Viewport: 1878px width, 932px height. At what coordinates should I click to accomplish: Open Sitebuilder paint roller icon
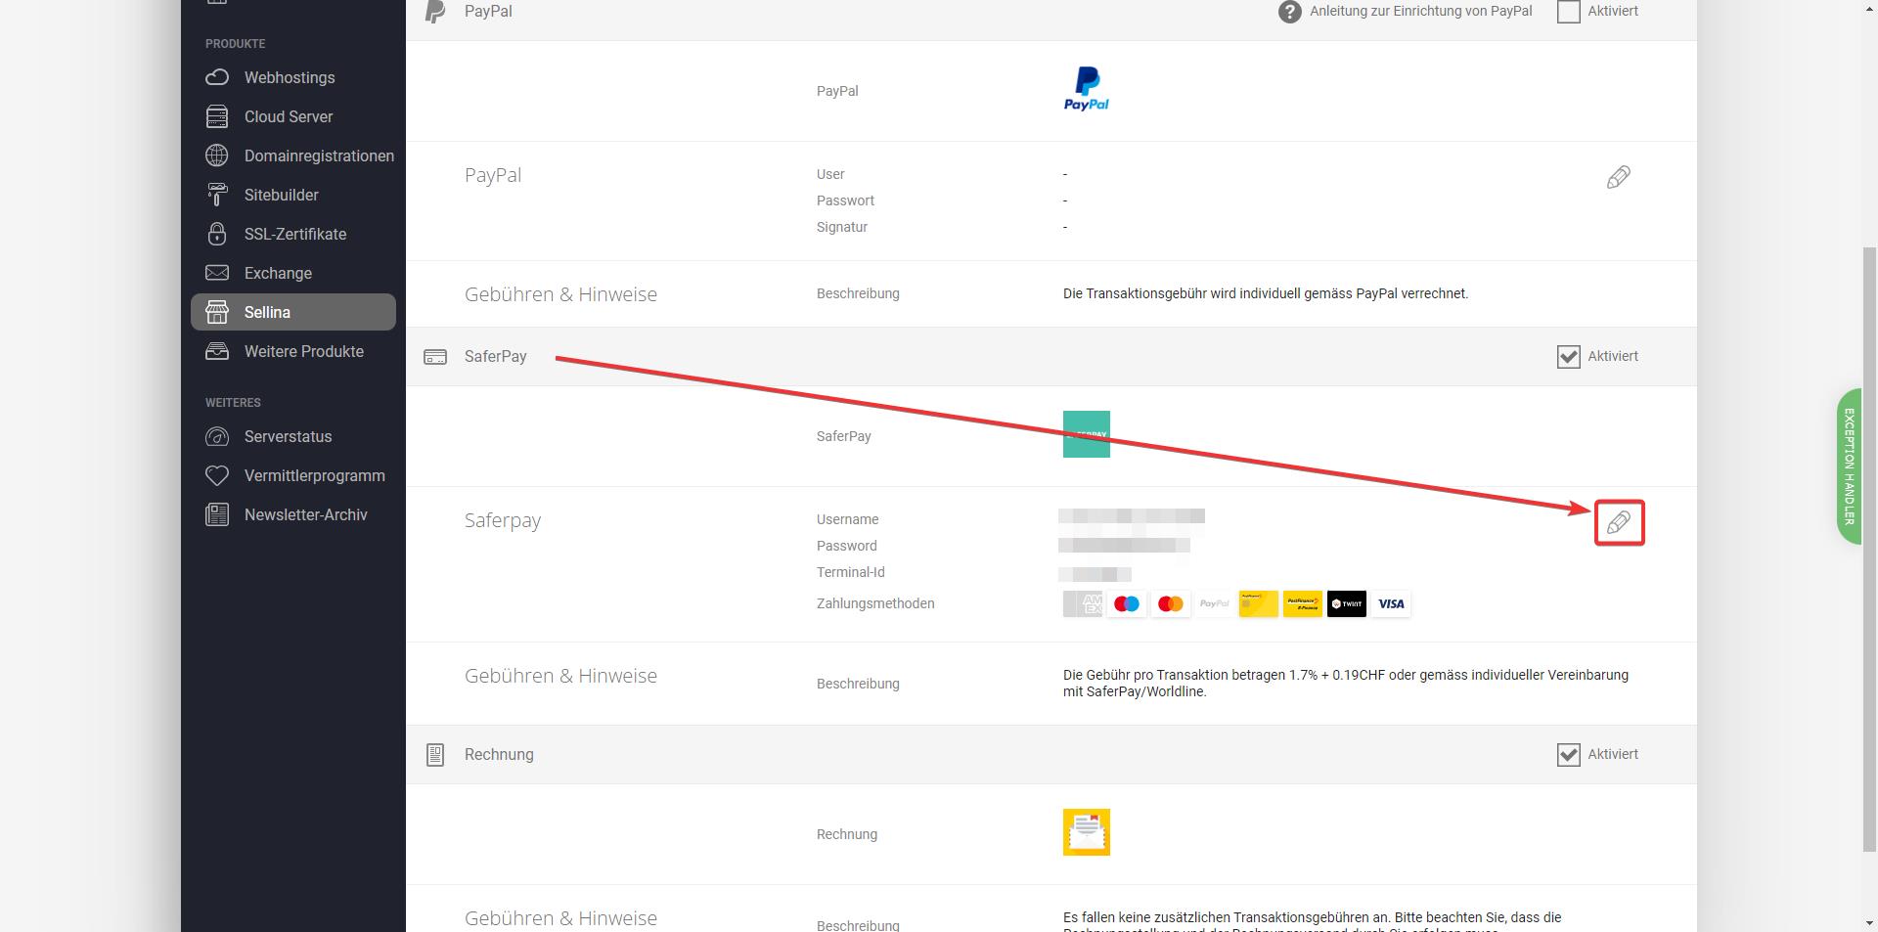[x=217, y=195]
